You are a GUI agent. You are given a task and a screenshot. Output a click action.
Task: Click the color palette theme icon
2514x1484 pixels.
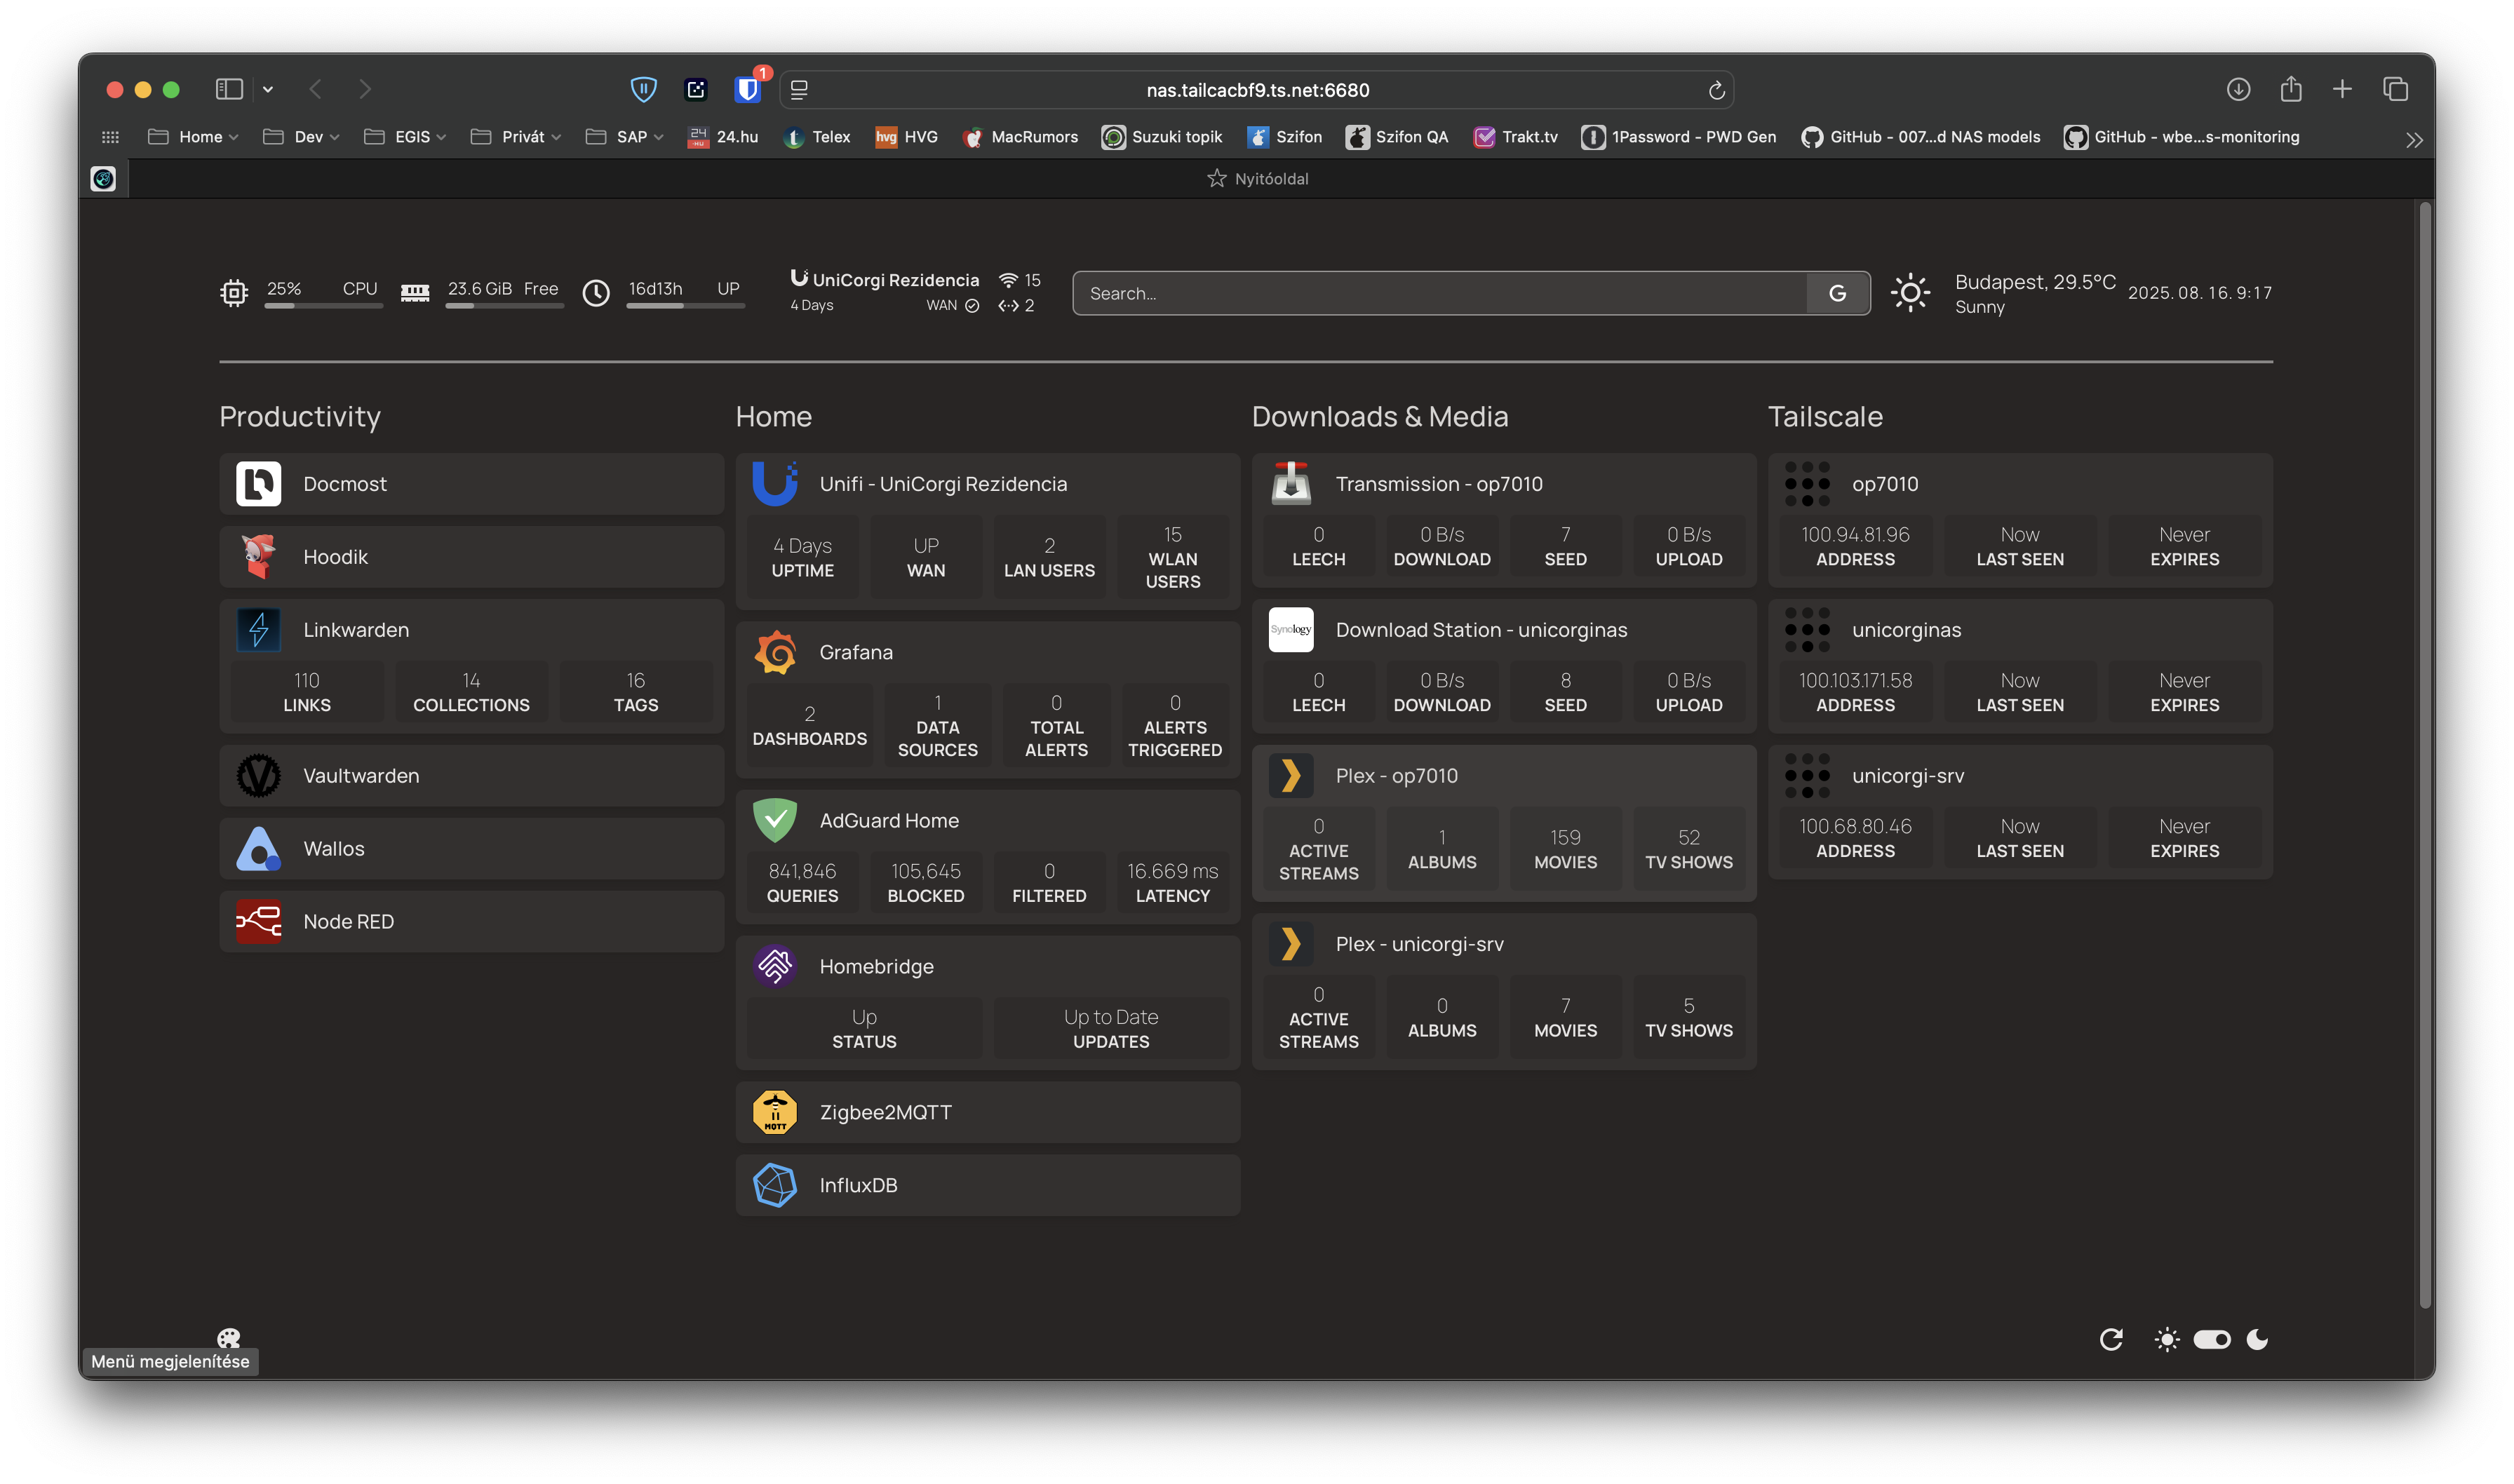point(229,1338)
